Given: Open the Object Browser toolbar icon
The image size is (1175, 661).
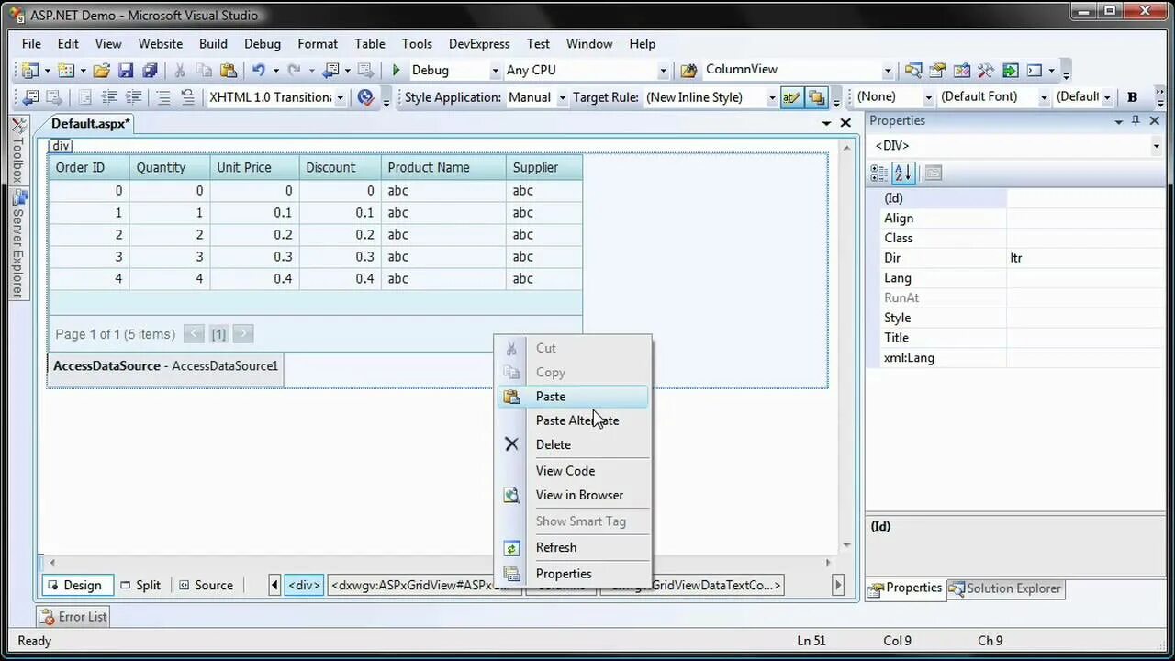Looking at the screenshot, I should [961, 70].
